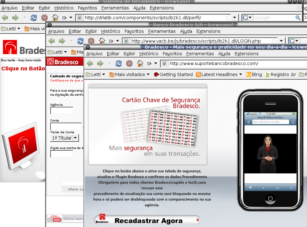Open the Histórico menu in the front window
307x227 pixels.
[x=149, y=54]
